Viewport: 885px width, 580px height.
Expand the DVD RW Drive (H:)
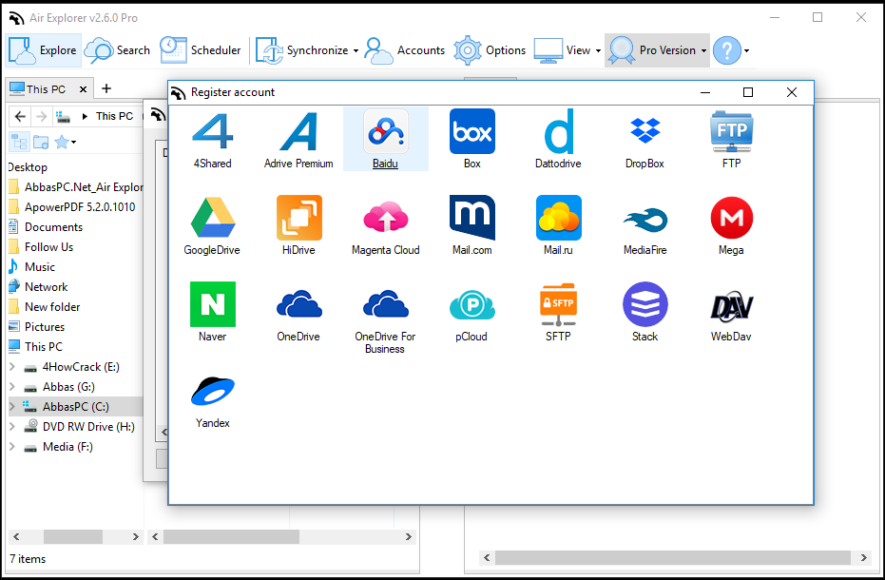[12, 426]
